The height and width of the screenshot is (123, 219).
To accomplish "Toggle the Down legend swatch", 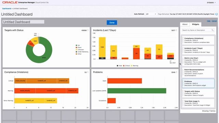I will coord(76,47).
